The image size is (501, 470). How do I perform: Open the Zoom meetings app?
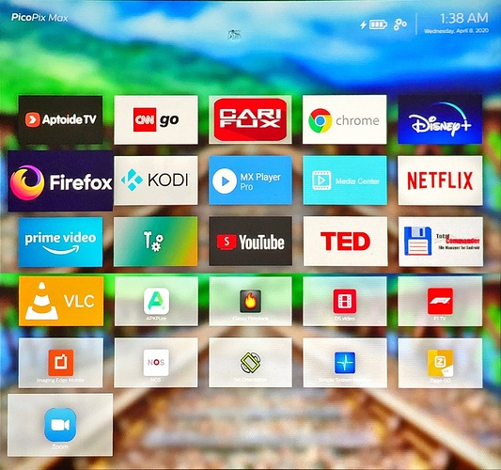point(60,425)
